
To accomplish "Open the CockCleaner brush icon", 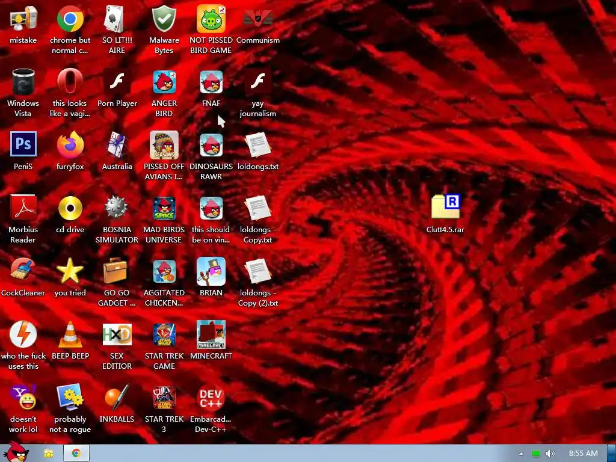I will pyautogui.click(x=23, y=270).
